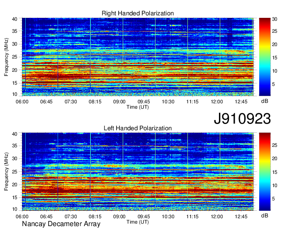
Task: Click the 06:00 time tick of Left Handed plot
Action: pyautogui.click(x=22, y=217)
